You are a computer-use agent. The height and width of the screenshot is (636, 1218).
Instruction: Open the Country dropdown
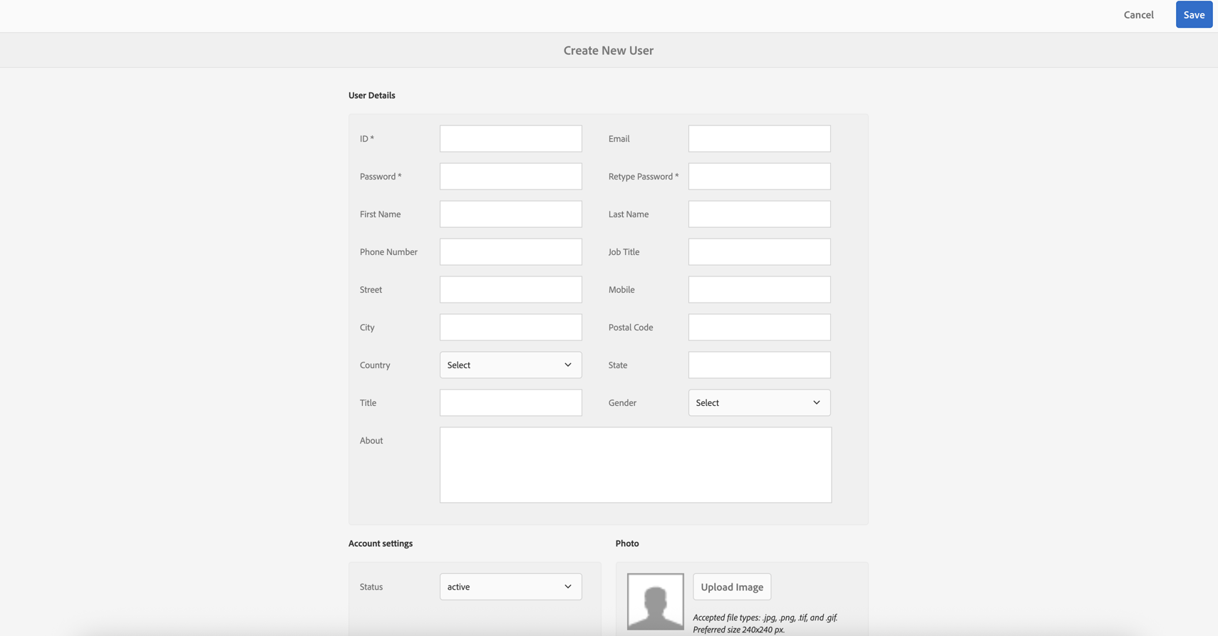tap(510, 365)
